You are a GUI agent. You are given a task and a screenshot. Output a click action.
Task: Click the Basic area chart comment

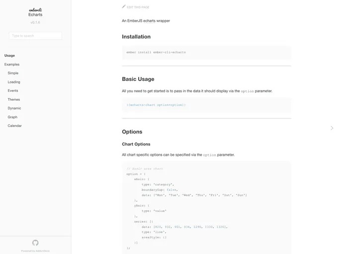pyautogui.click(x=145, y=169)
